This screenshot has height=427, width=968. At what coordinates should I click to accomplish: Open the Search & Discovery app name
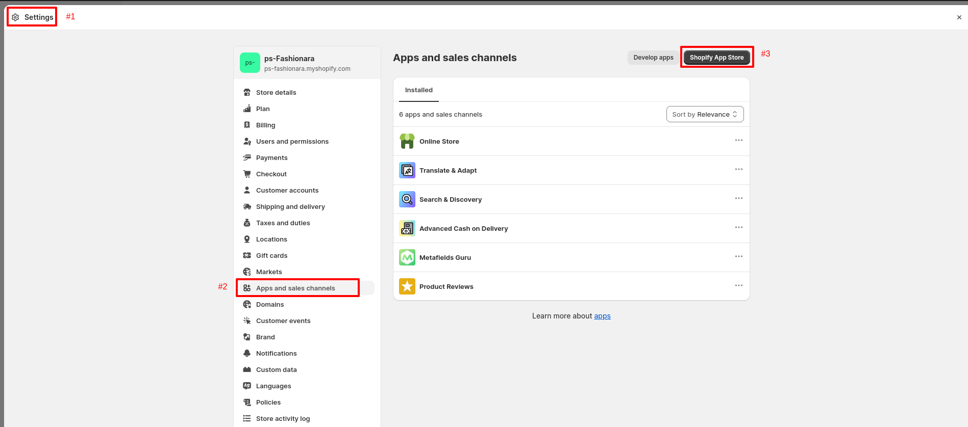click(x=451, y=200)
